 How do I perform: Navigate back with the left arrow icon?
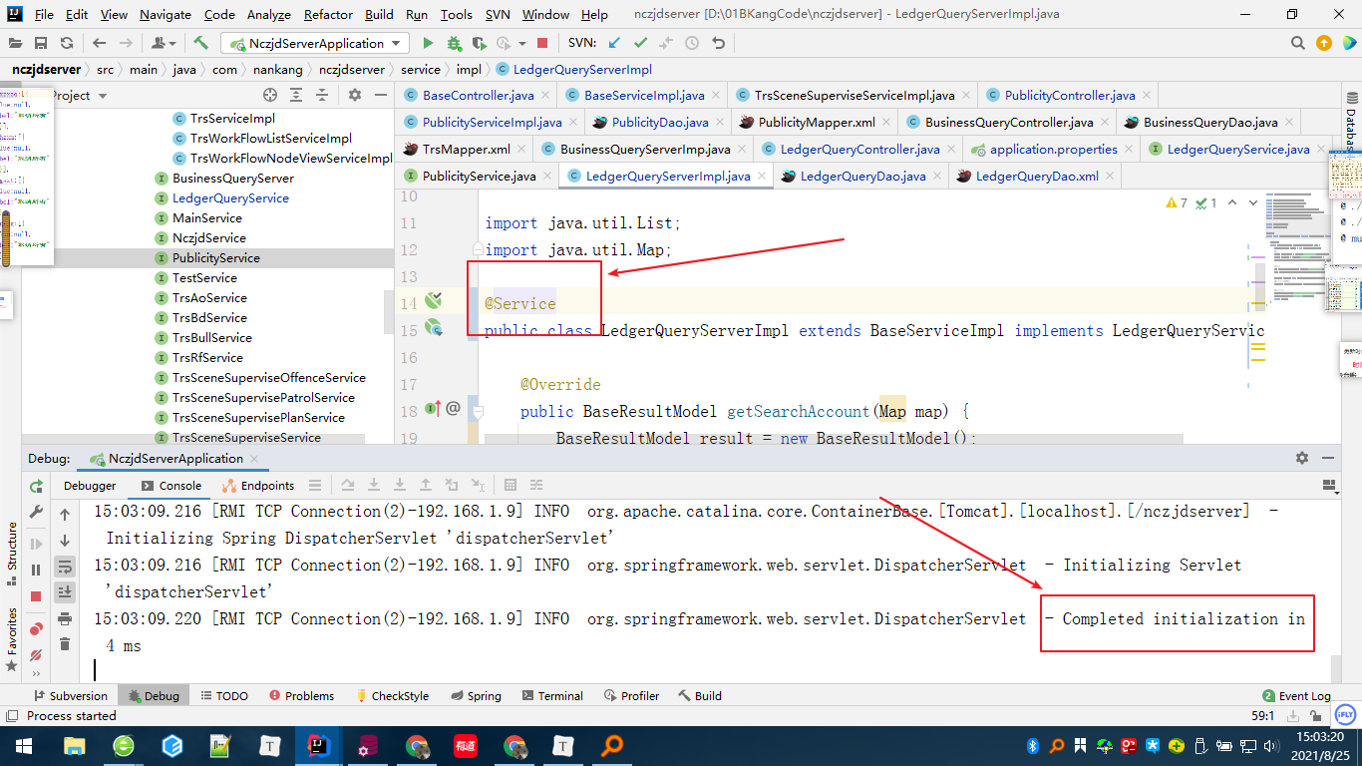coord(99,43)
